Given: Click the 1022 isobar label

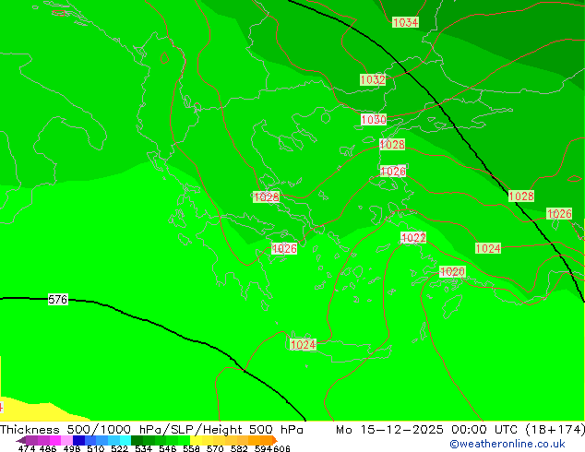Looking at the screenshot, I should [413, 238].
